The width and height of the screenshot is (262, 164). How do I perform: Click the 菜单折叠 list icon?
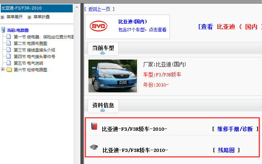pyautogui.click(x=29, y=17)
